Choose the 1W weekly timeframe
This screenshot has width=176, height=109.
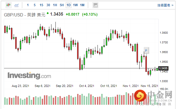pyautogui.click(x=76, y=5)
